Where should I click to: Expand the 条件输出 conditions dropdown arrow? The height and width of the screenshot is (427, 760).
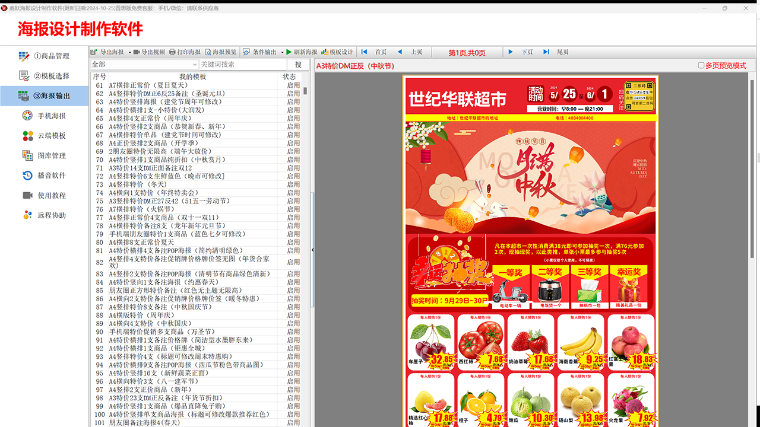[281, 52]
